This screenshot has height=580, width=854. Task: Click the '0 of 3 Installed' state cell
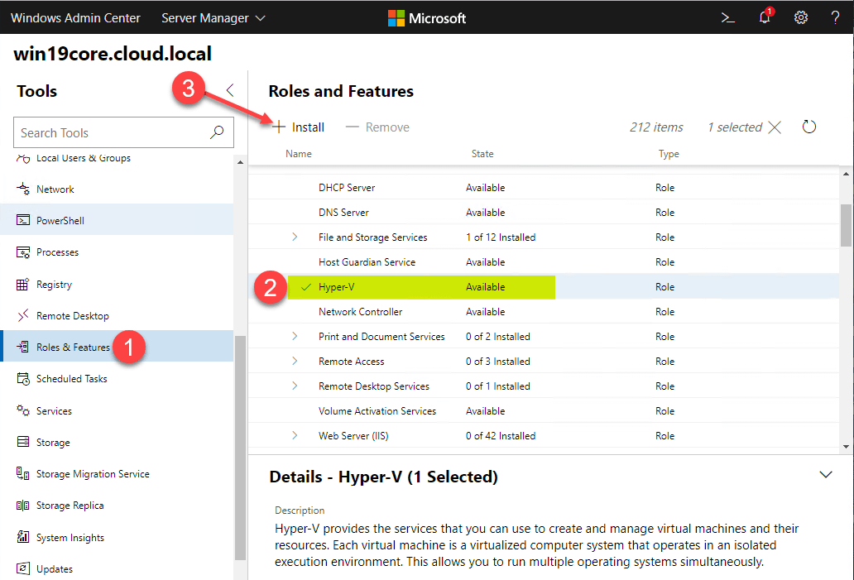(x=498, y=361)
